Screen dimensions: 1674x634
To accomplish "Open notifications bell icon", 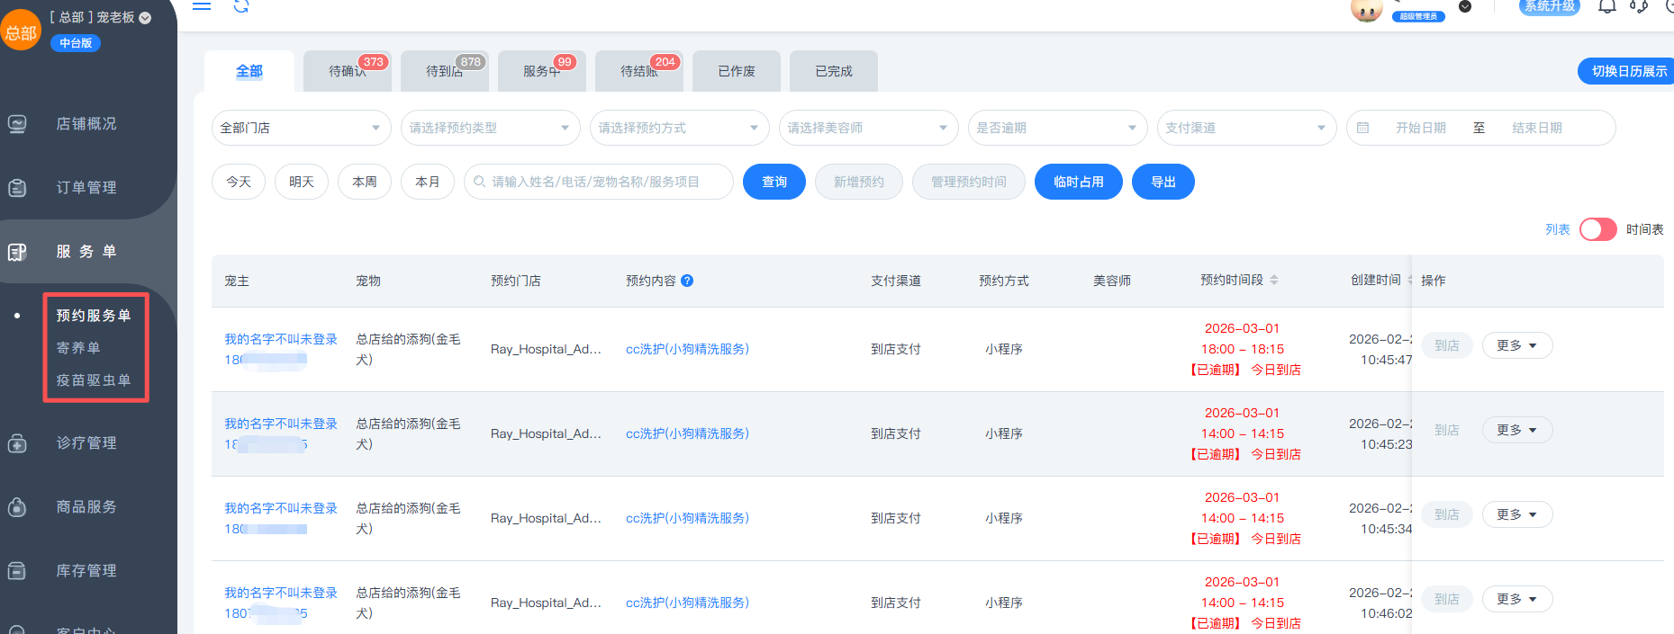I will tap(1606, 7).
